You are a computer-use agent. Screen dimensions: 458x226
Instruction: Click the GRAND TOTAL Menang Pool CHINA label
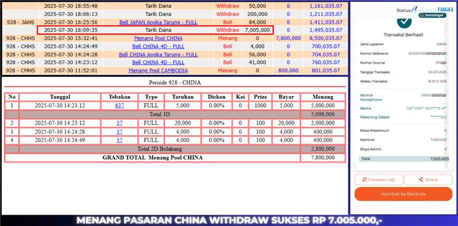(152, 158)
